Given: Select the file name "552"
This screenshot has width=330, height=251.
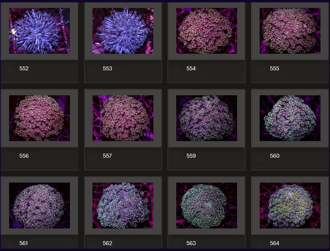Looking at the screenshot, I should coord(24,68).
